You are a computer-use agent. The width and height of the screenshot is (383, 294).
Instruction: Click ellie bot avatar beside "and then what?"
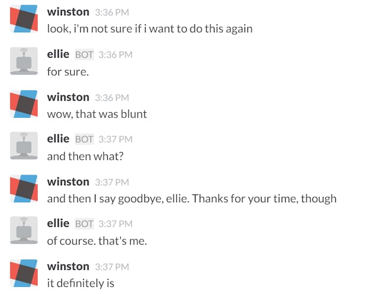point(24,146)
